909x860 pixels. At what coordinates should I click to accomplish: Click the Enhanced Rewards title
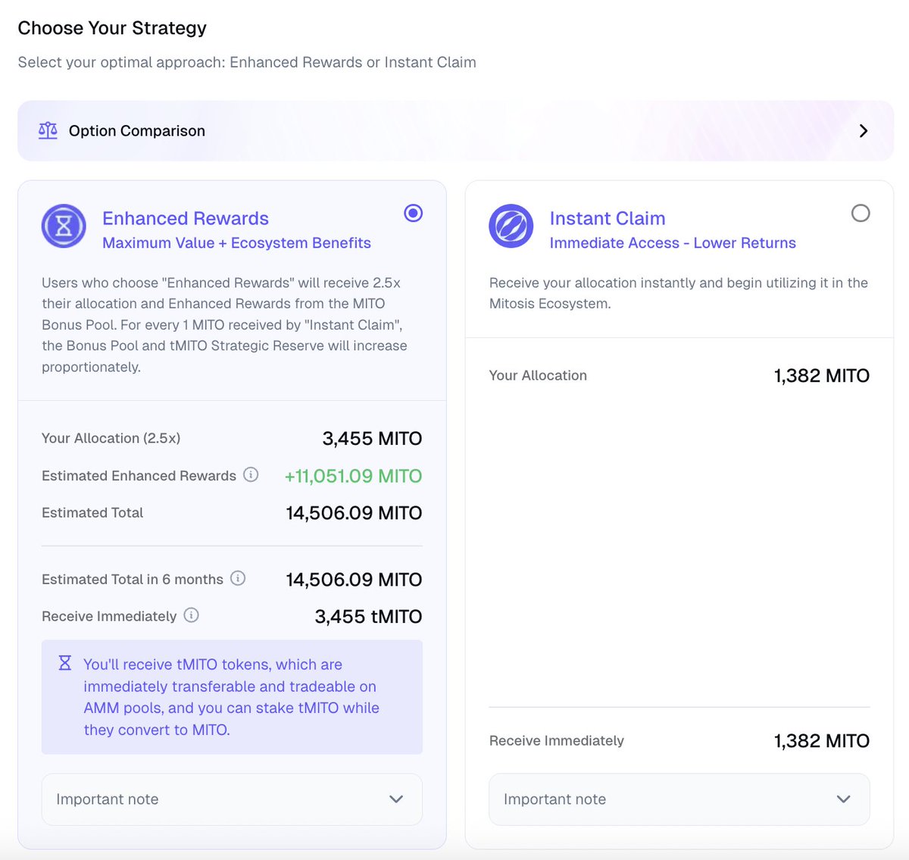186,218
